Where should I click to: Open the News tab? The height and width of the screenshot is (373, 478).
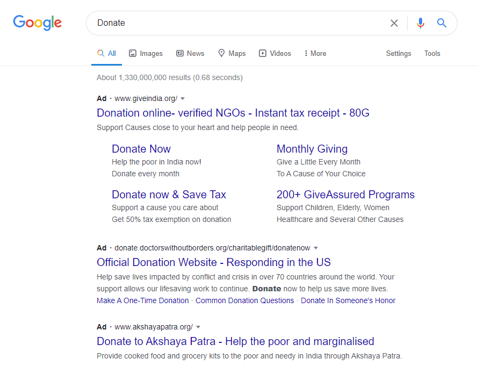coord(190,53)
